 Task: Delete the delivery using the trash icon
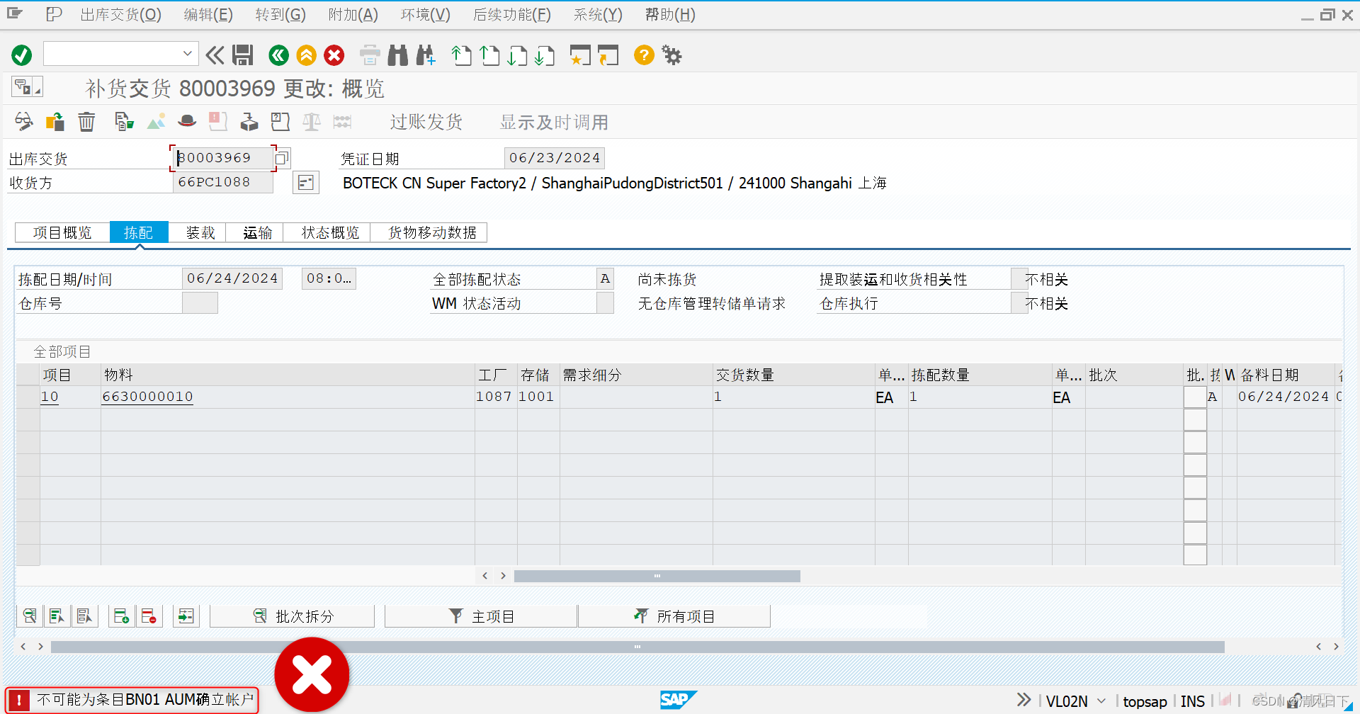[86, 121]
